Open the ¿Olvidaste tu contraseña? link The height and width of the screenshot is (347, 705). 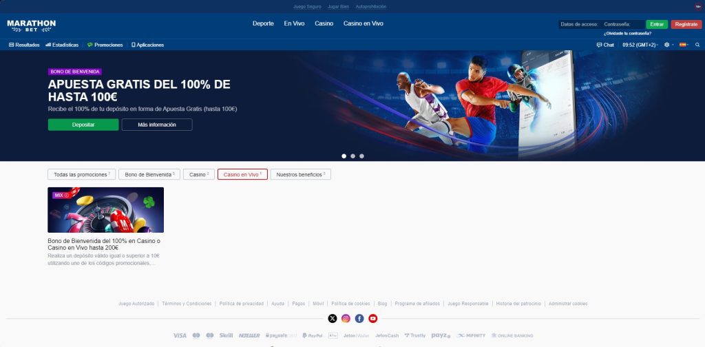(x=627, y=34)
